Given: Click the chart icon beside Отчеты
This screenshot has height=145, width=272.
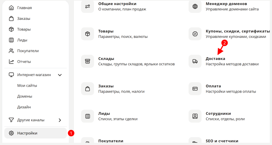Looking at the screenshot, I should [x=11, y=62].
